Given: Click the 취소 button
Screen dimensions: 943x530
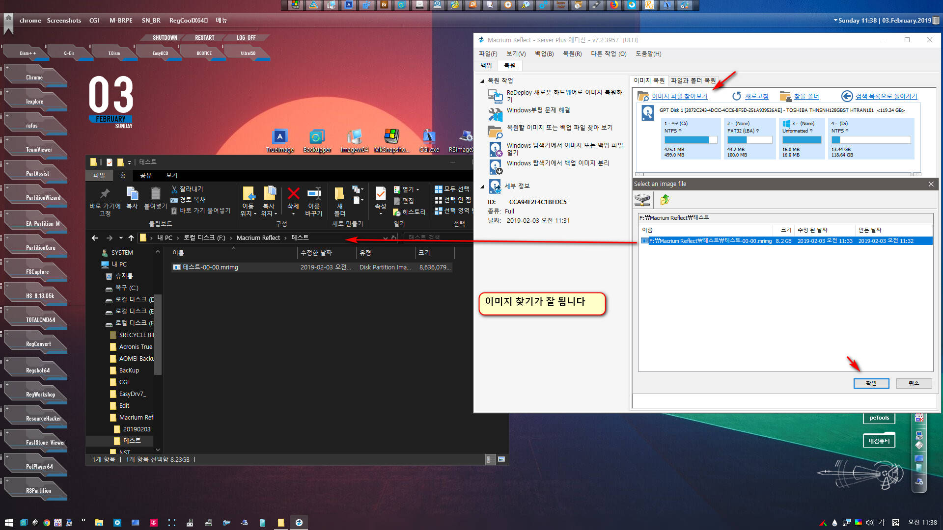Looking at the screenshot, I should click(x=914, y=383).
